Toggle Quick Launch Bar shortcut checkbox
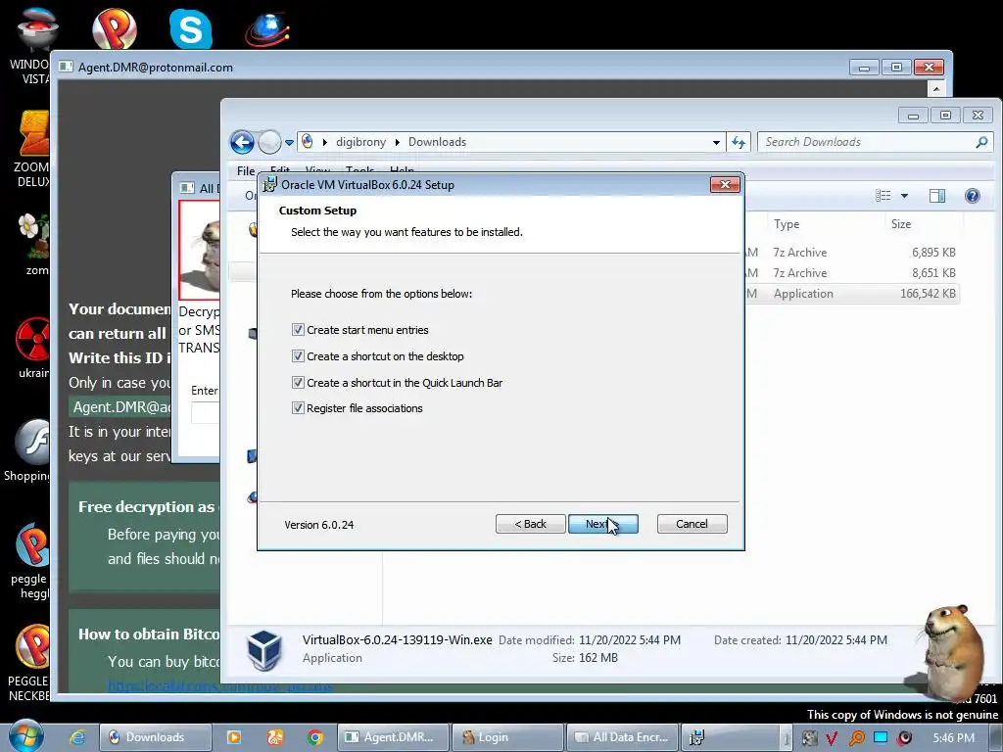The width and height of the screenshot is (1003, 752). (x=298, y=383)
